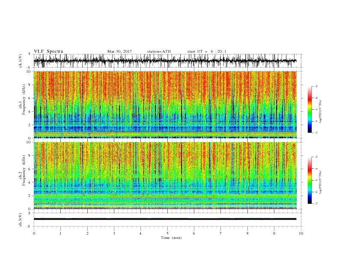This screenshot has width=339, height=262.
Task: Click the ch.2 spectrogram panel
Action: point(165,176)
